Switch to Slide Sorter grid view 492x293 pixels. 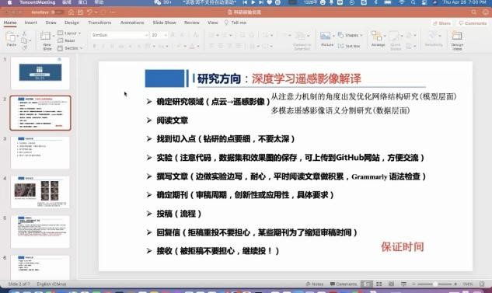[x=379, y=284]
